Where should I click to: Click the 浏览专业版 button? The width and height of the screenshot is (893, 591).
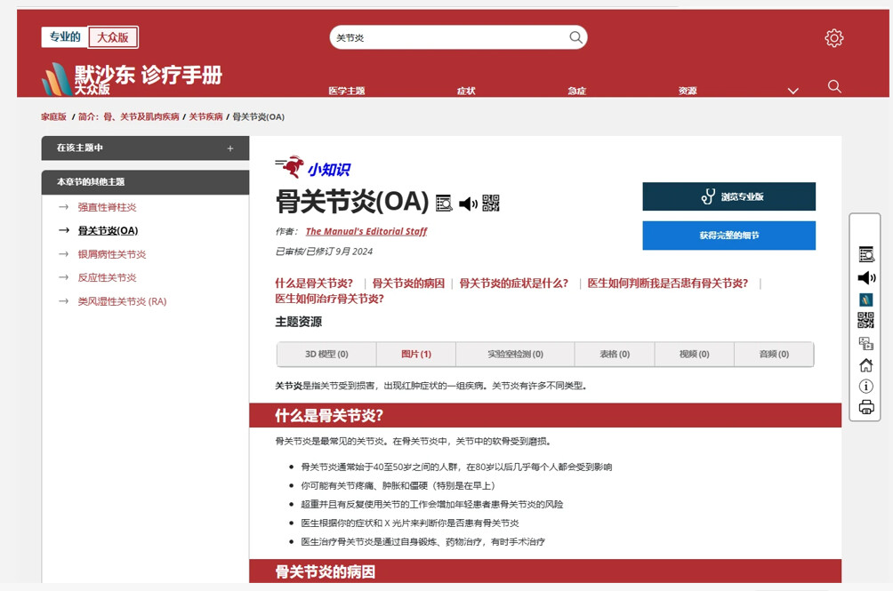click(x=729, y=196)
